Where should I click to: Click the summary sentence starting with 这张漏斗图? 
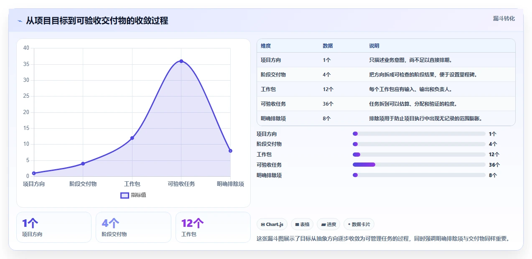click(383, 239)
